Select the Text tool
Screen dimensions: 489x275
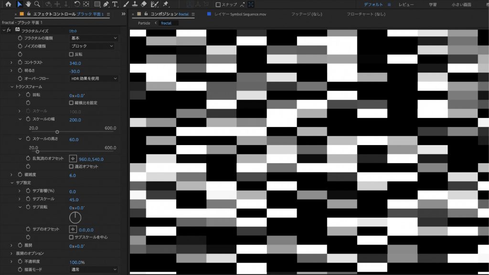pos(115,4)
